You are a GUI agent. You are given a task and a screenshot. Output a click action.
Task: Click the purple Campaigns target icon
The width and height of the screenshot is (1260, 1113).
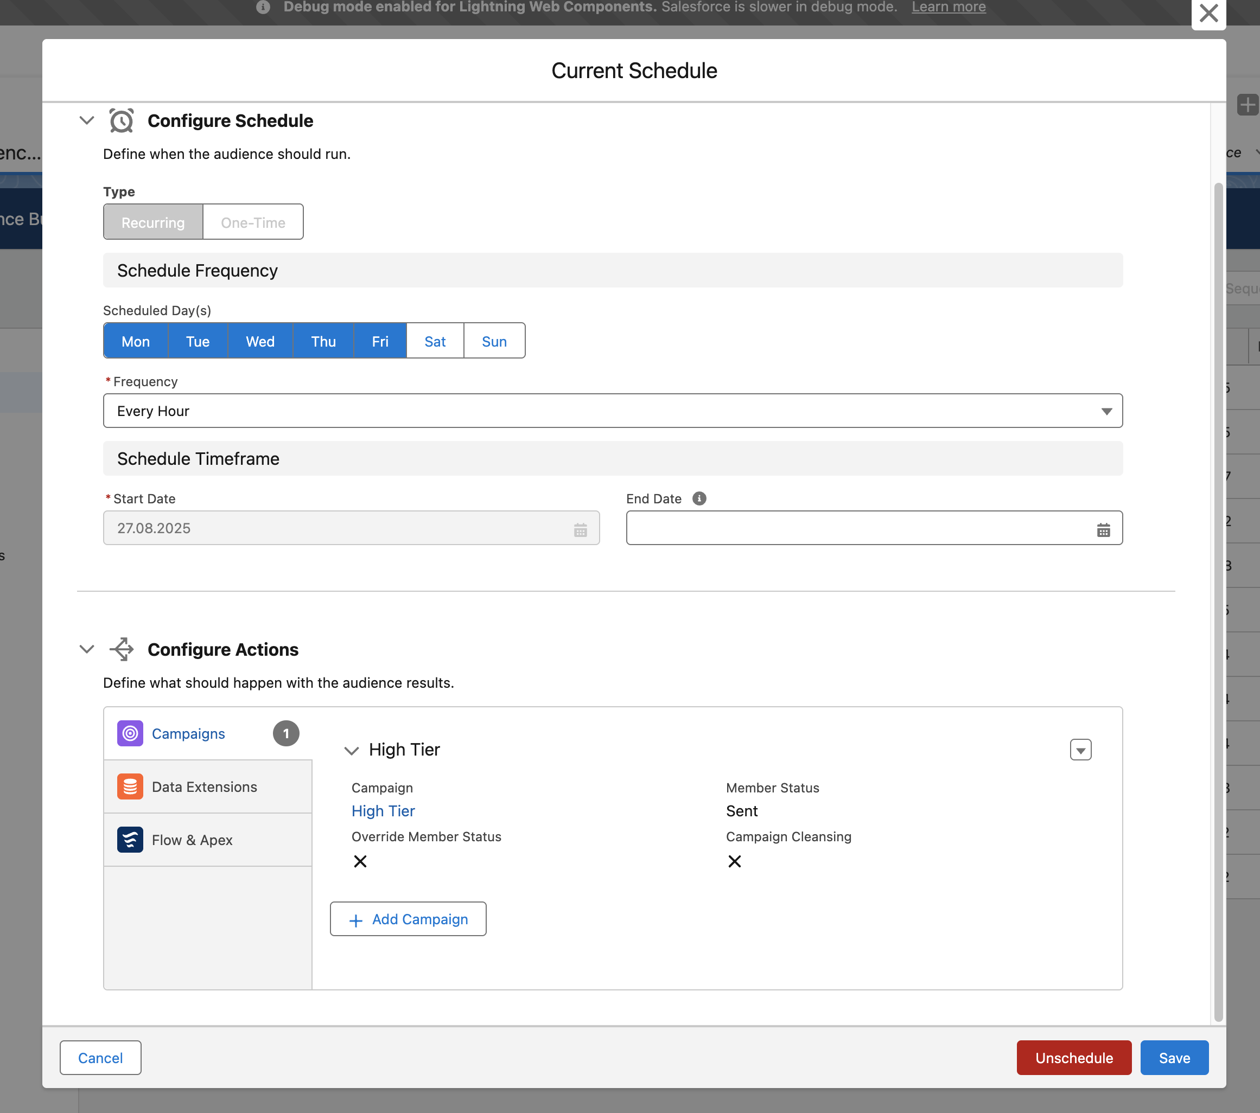coord(130,733)
